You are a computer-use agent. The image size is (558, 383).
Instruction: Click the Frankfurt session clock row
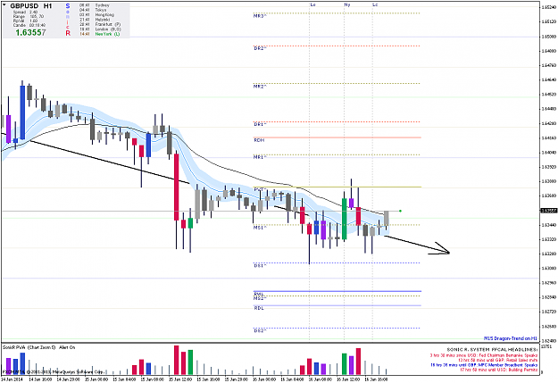pyautogui.click(x=100, y=24)
